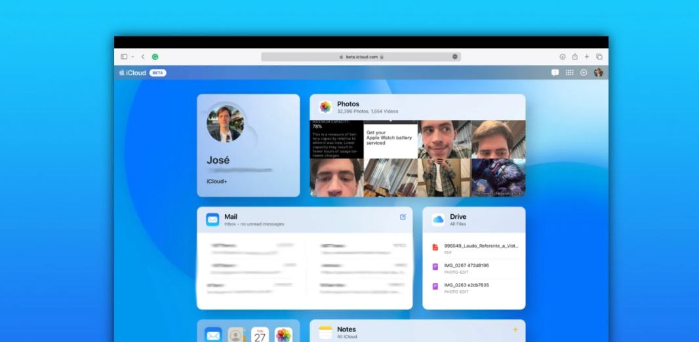Open Contacts icon in apps tile

pyautogui.click(x=236, y=335)
